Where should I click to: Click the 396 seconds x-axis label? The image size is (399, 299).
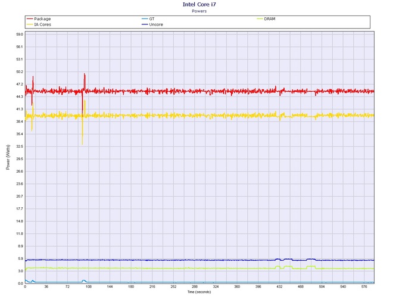(258, 286)
